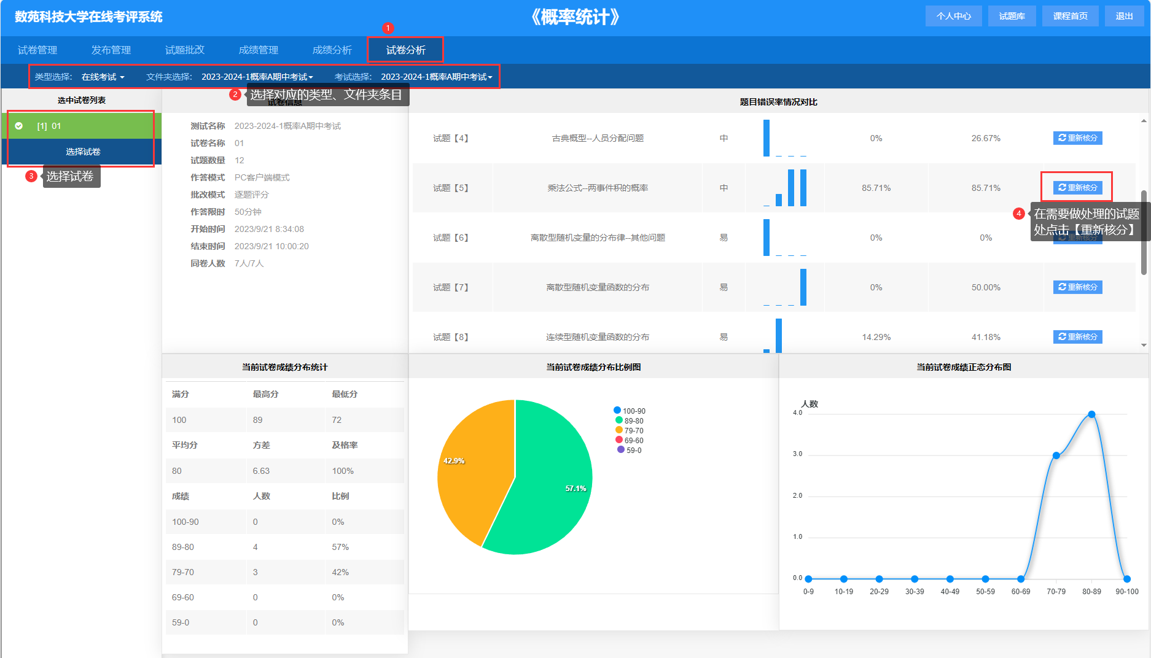Viewport: 1151px width, 658px height.
Task: Open the 试题库 button
Action: (x=1012, y=16)
